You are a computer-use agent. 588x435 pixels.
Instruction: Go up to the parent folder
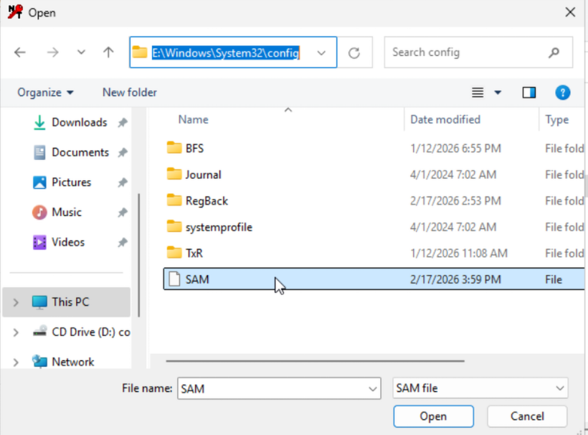pos(108,52)
